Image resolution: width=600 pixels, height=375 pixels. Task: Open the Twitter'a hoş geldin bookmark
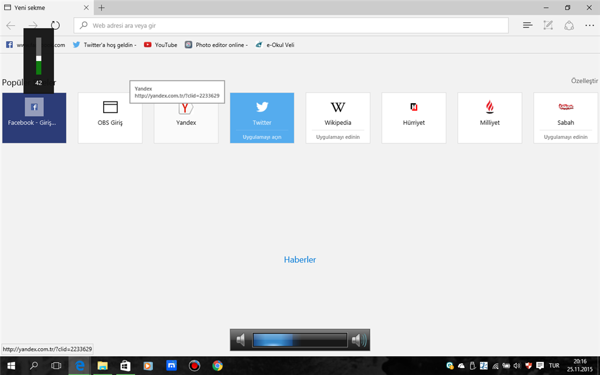click(104, 45)
